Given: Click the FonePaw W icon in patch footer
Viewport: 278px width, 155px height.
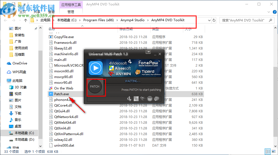Looking at the screenshot, I should 150,99.
